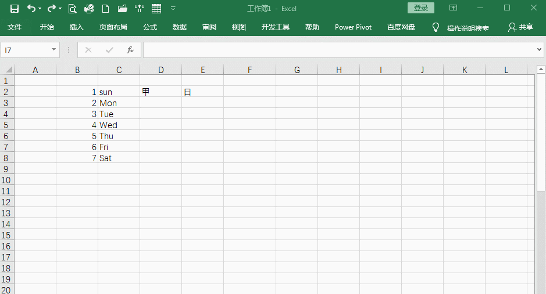Expand the customize quick access toolbar menu
Viewport: 546px width, 294px height.
coord(173,9)
